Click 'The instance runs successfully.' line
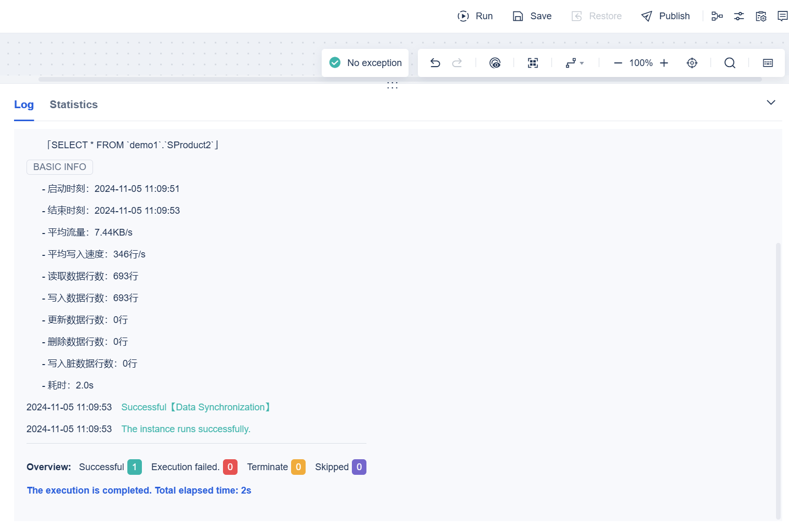The width and height of the screenshot is (789, 531). click(x=186, y=429)
